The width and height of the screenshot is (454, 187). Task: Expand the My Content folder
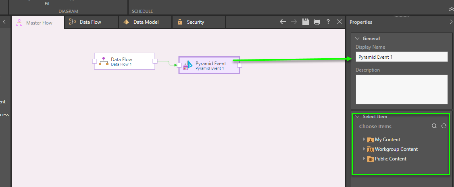click(364, 139)
